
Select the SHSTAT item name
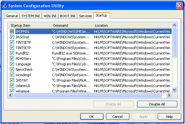point(22,80)
